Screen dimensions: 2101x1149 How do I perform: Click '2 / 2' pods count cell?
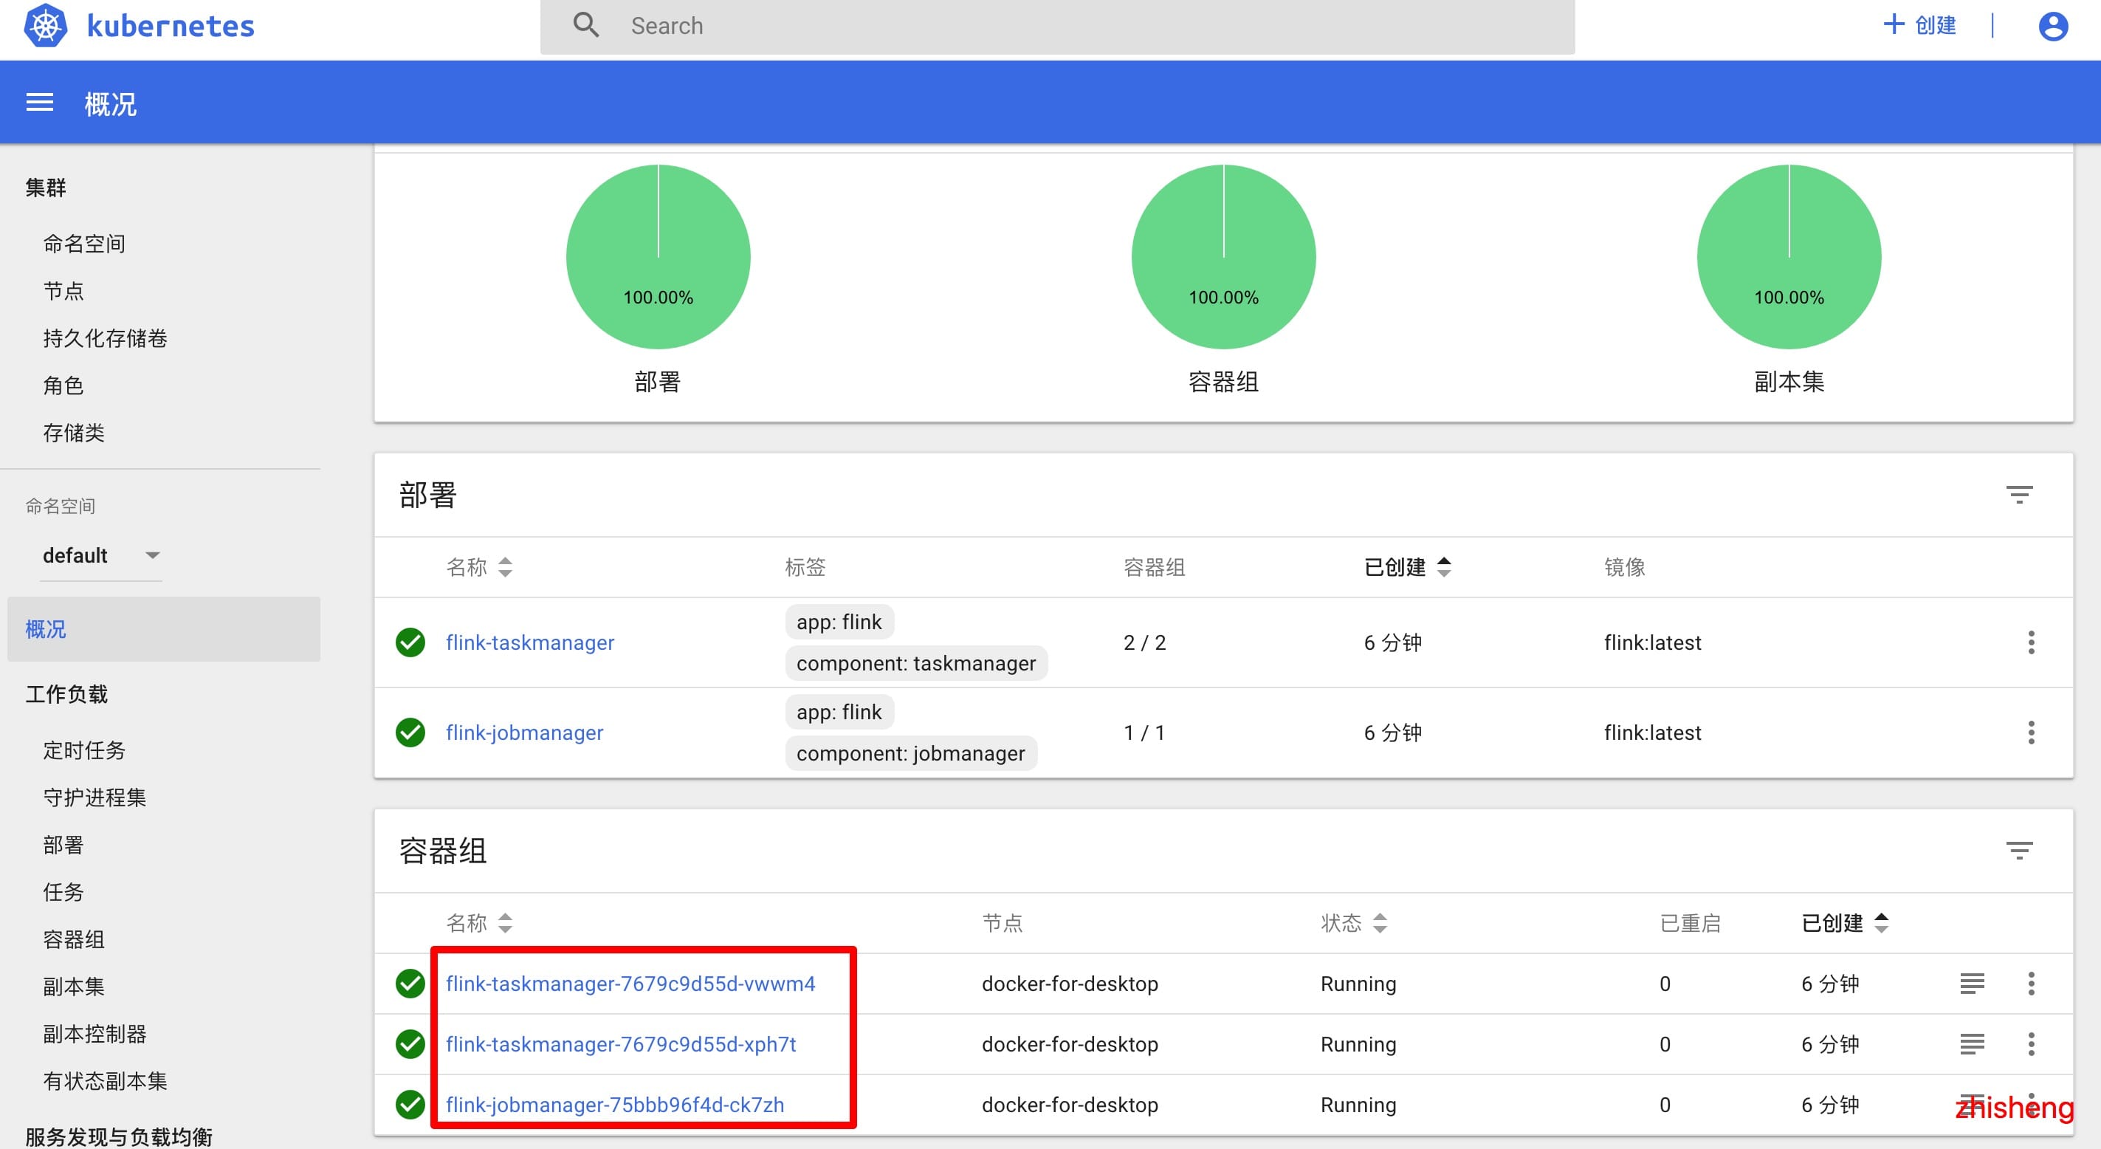coord(1144,642)
